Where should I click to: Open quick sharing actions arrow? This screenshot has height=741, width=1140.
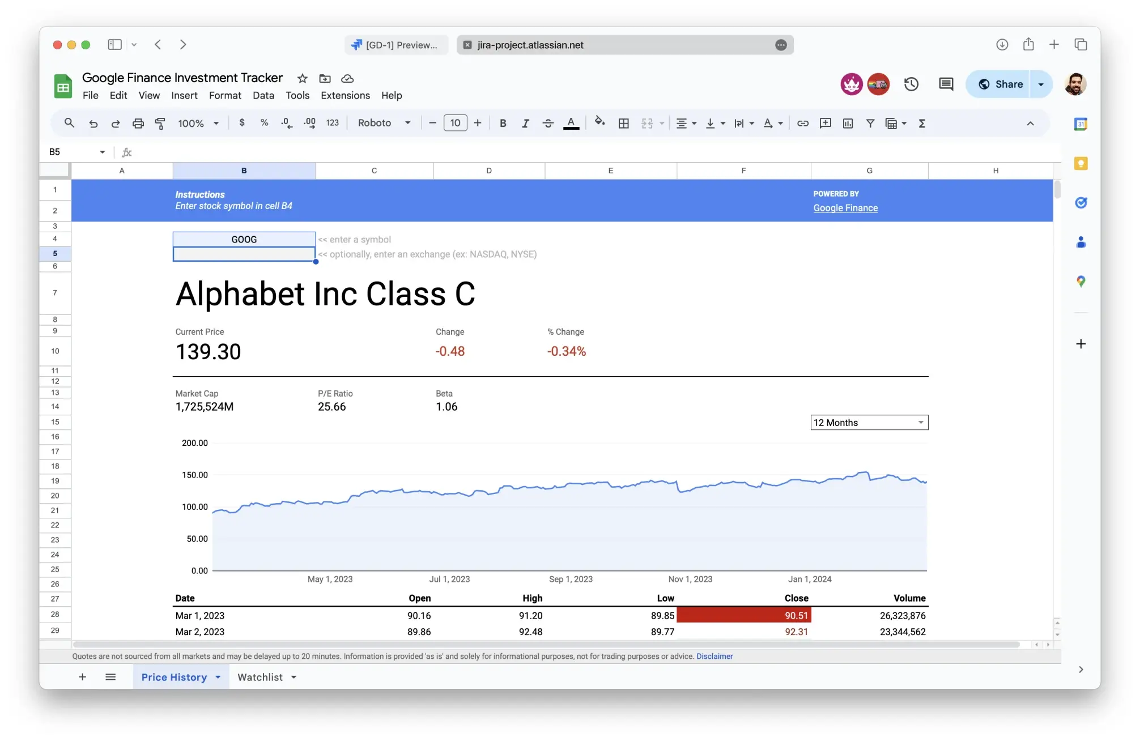(1041, 84)
